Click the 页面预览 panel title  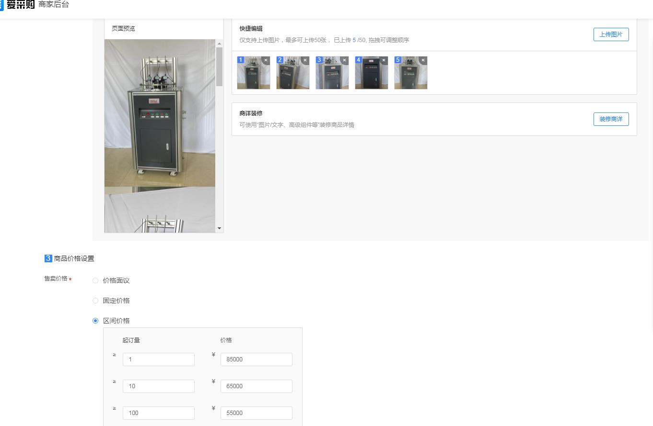[x=123, y=28]
